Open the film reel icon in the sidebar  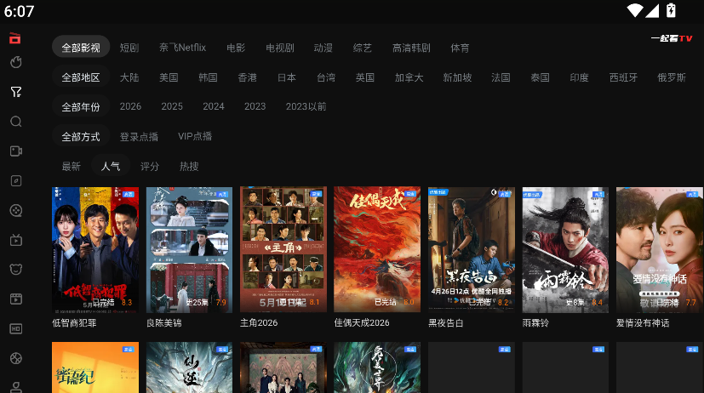tap(15, 210)
